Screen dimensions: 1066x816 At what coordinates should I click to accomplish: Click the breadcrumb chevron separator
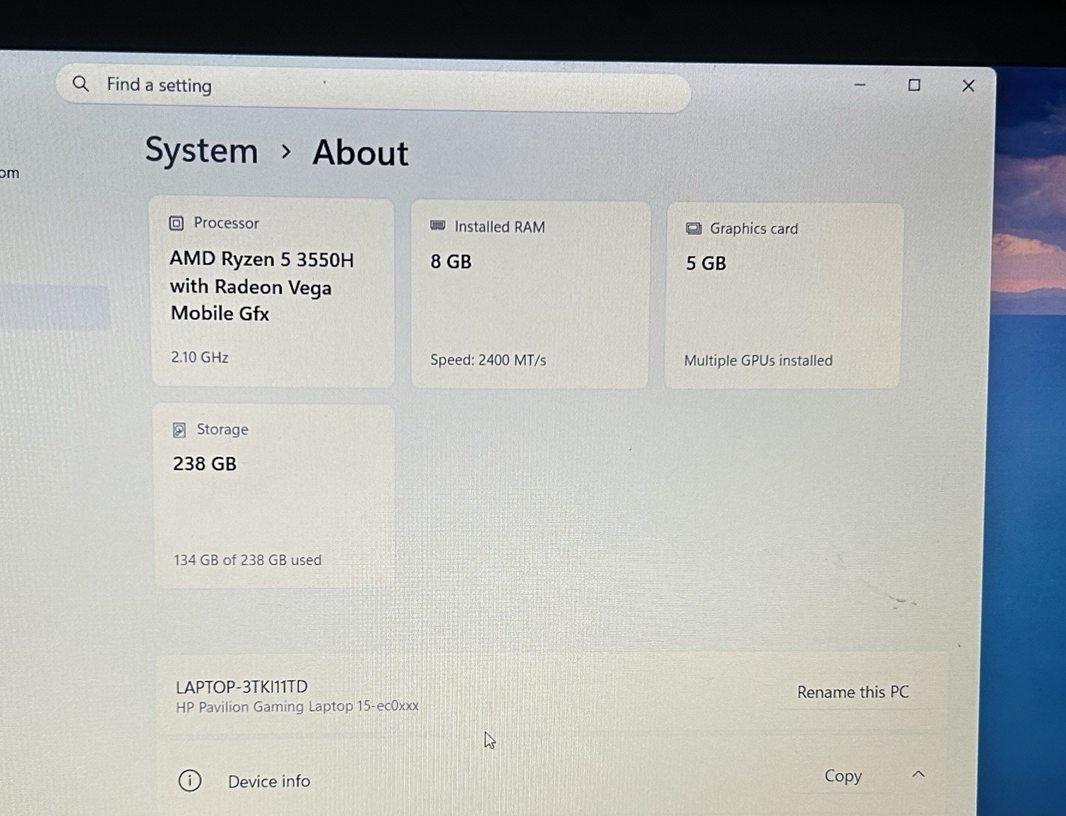pos(286,152)
